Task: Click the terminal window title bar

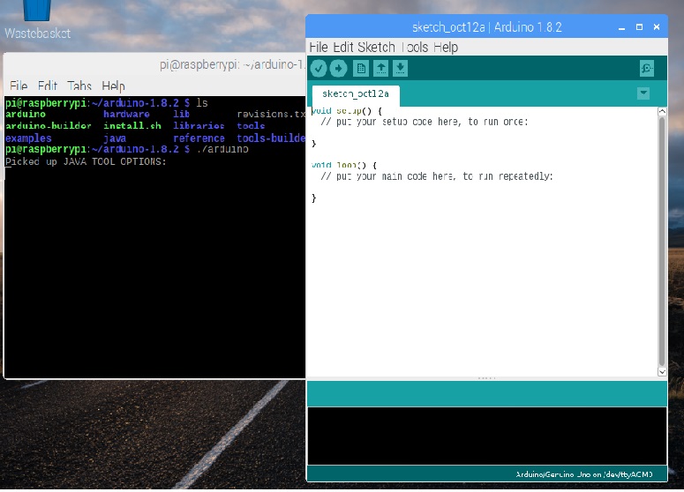Action: 154,64
